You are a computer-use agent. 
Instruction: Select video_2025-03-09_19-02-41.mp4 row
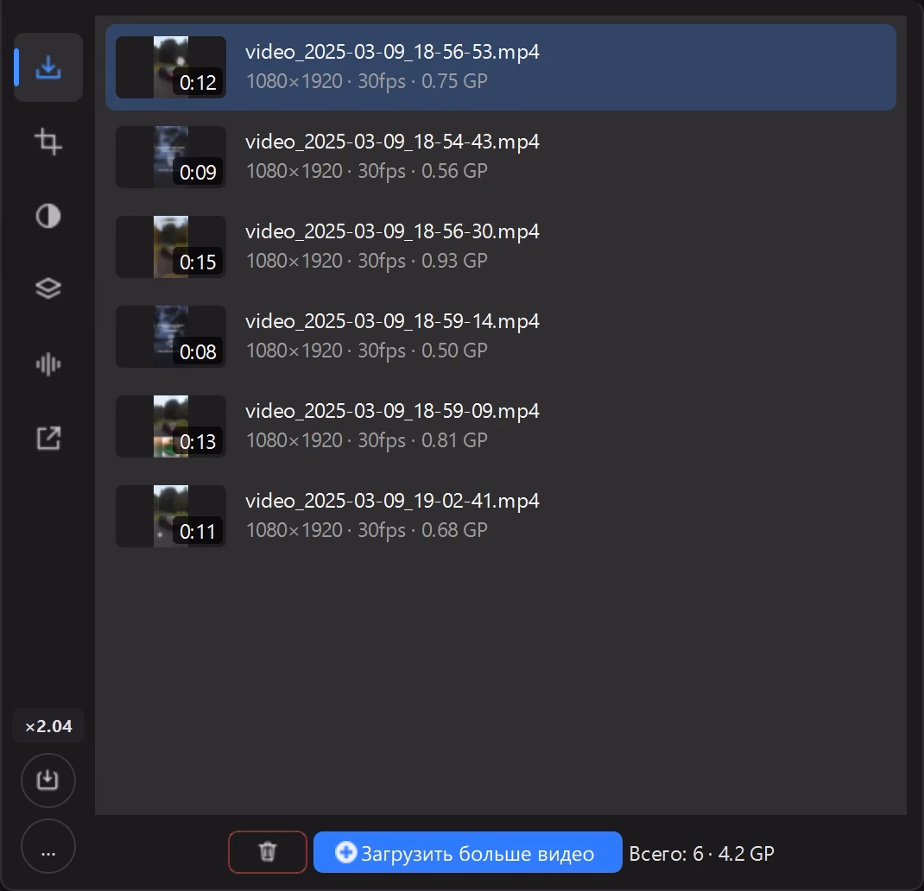click(501, 516)
